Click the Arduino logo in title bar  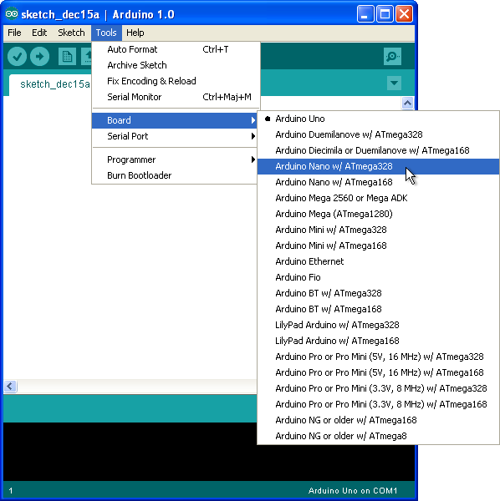12,13
